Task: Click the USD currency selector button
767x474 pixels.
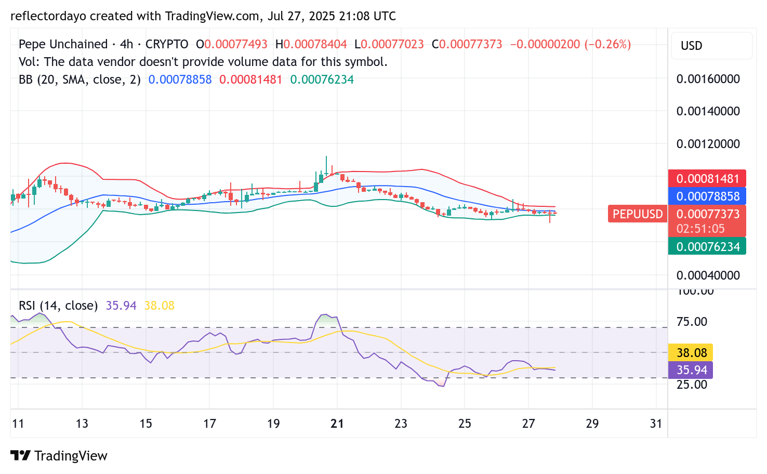Action: tap(711, 46)
